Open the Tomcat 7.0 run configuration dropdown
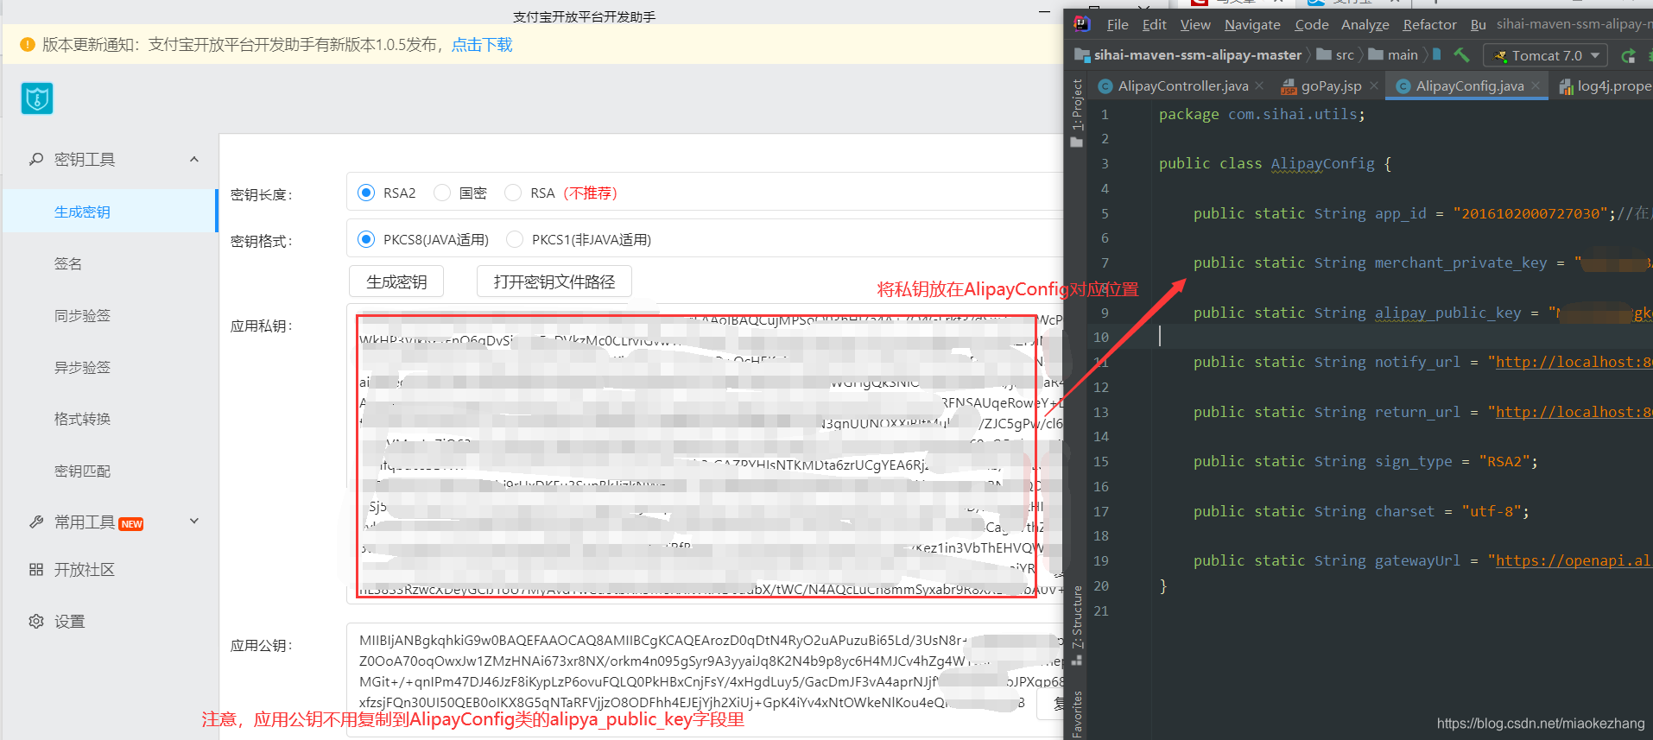1653x740 pixels. 1545,55
